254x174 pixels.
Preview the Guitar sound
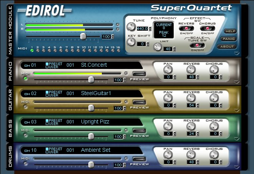coord(139,102)
